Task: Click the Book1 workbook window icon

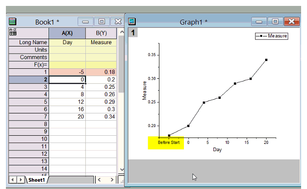Action: 12,21
